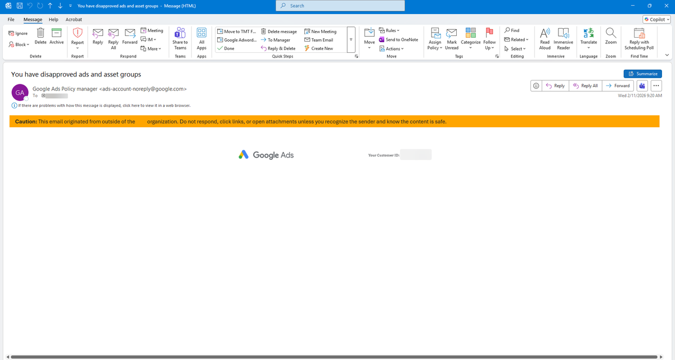
Task: Click the Search box
Action: (x=340, y=6)
